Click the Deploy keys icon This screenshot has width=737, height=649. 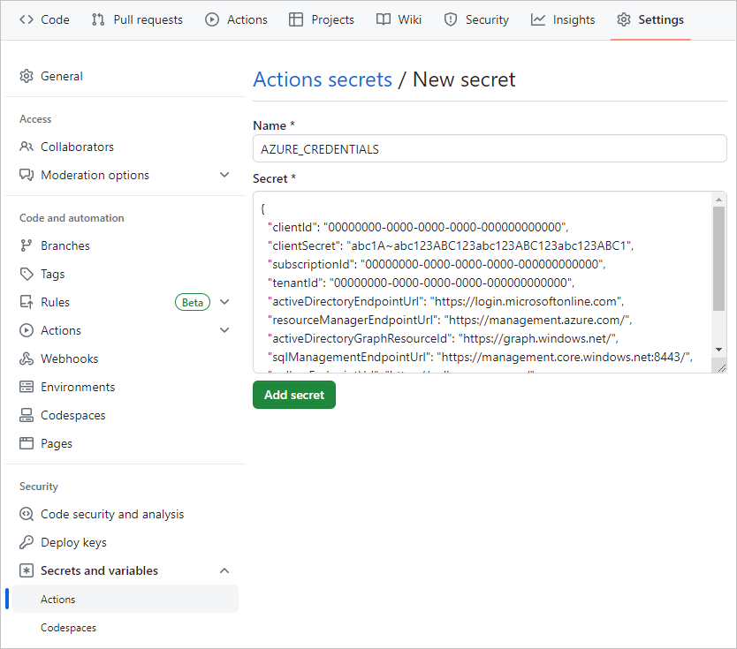click(x=26, y=542)
